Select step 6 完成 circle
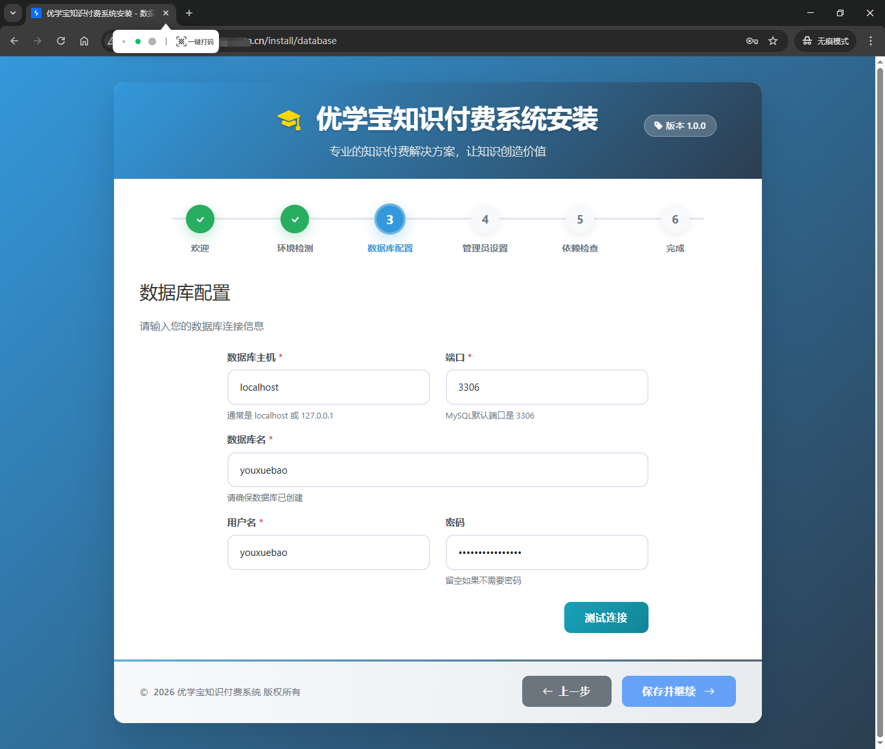The image size is (885, 749). [675, 219]
